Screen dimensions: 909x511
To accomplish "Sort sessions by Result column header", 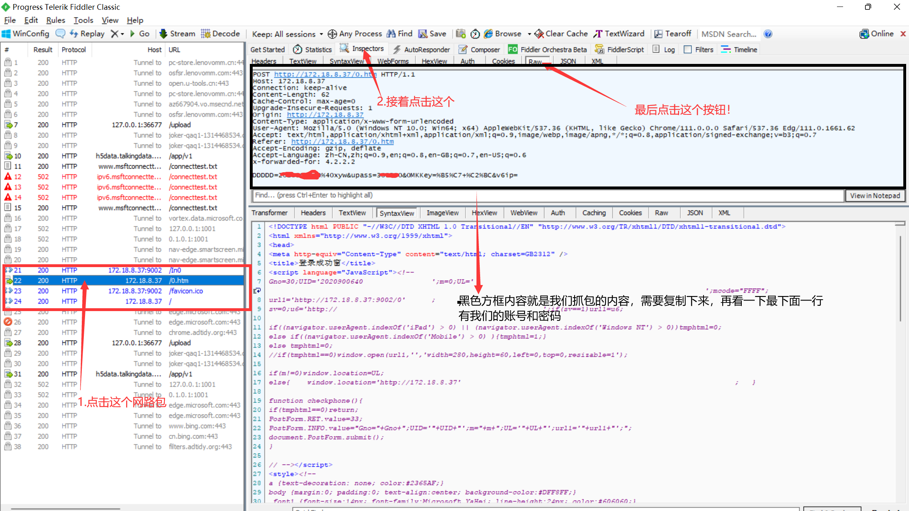I will 43,50.
